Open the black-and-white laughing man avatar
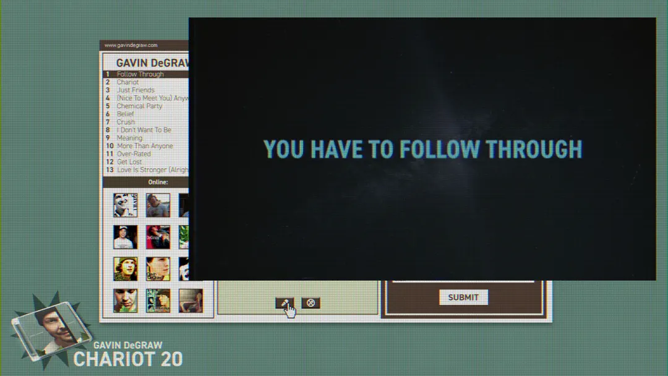This screenshot has height=376, width=668. coord(125,205)
